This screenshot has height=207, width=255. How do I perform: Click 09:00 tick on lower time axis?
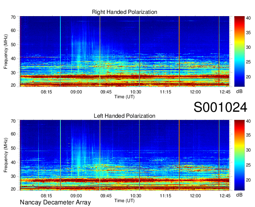(x=76, y=196)
